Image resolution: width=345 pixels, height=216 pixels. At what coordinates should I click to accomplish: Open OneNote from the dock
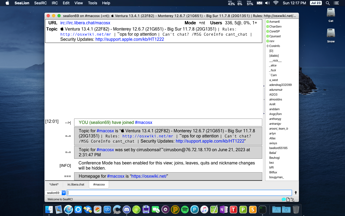click(224, 209)
